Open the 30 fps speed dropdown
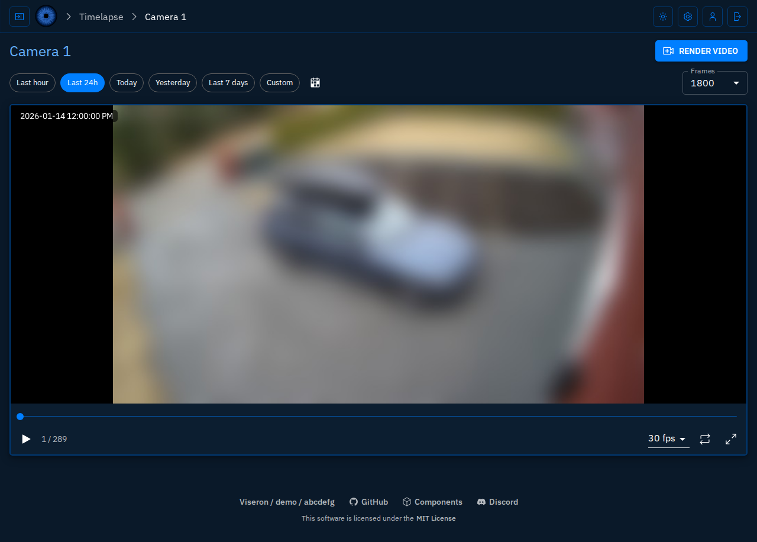The height and width of the screenshot is (542, 757). 668,439
